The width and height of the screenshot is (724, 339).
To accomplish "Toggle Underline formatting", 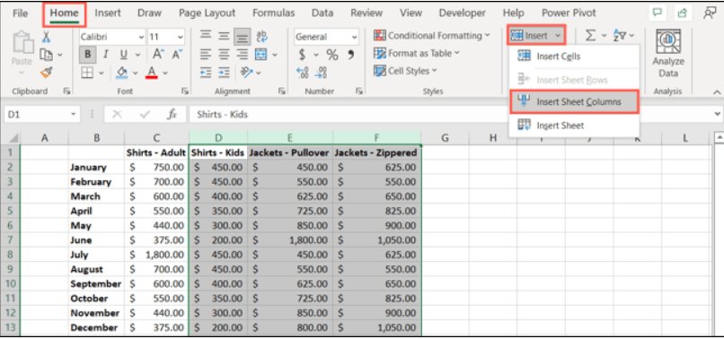I will (123, 55).
